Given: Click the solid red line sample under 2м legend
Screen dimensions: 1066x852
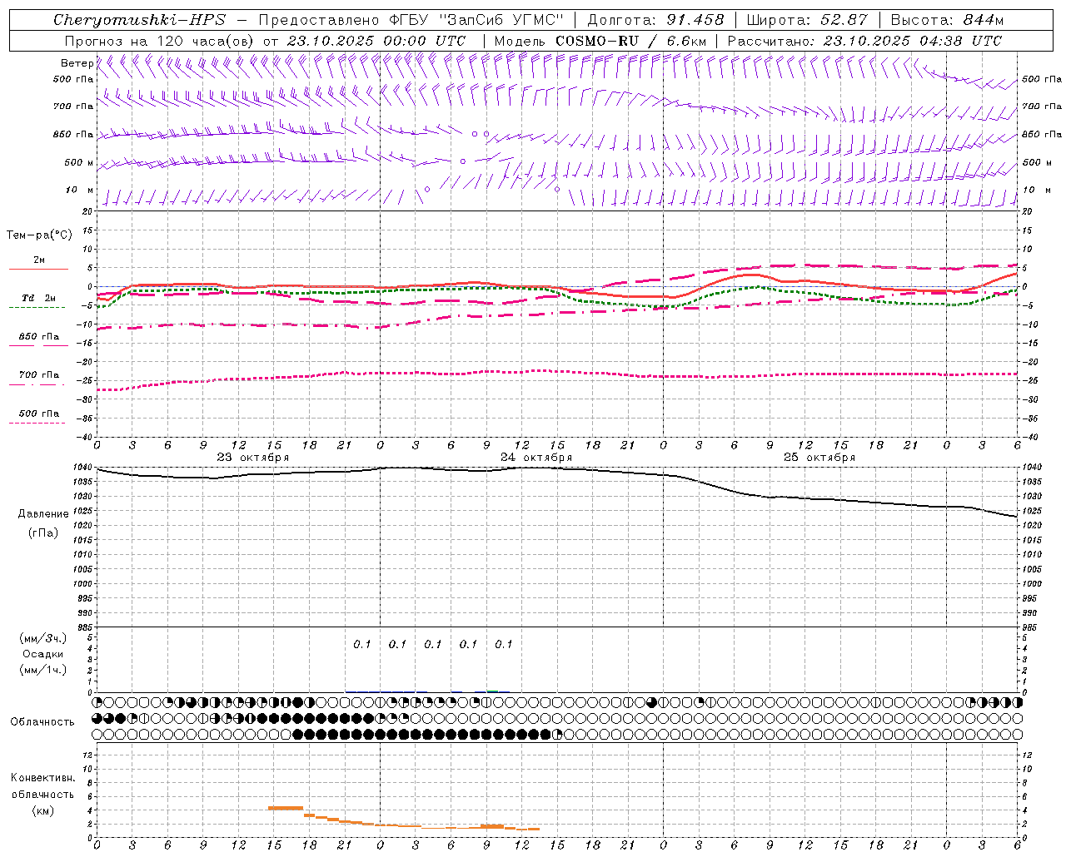Looking at the screenshot, I should click(x=38, y=270).
